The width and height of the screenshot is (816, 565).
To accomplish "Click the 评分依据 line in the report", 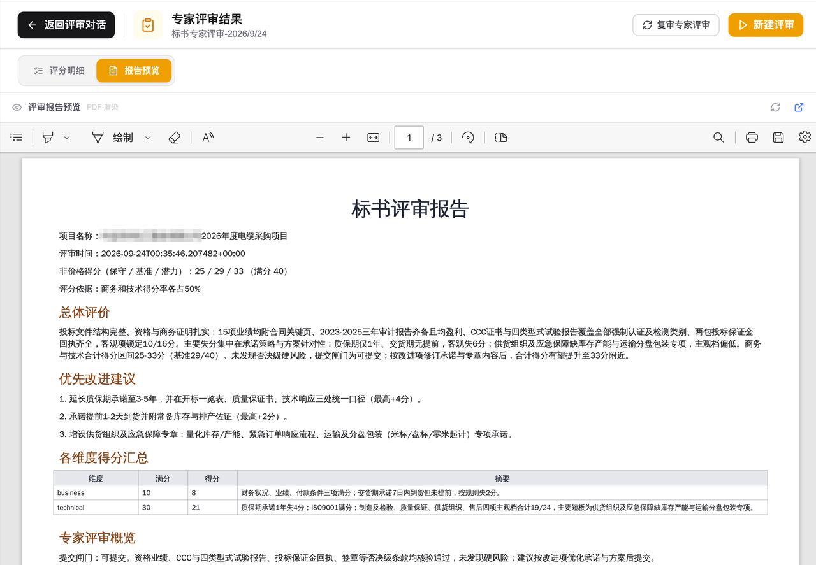I will [130, 289].
